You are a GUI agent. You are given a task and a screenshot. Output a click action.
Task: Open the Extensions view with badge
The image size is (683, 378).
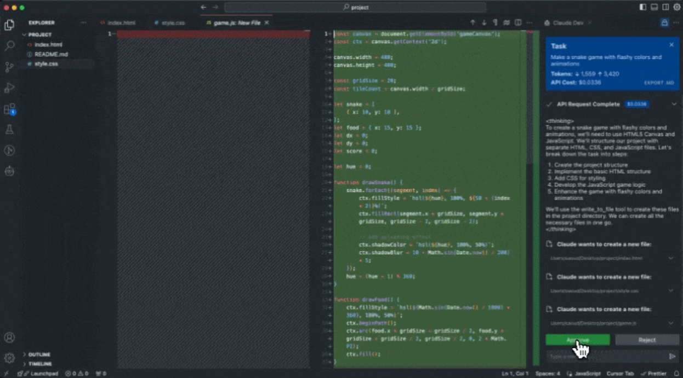pos(9,109)
